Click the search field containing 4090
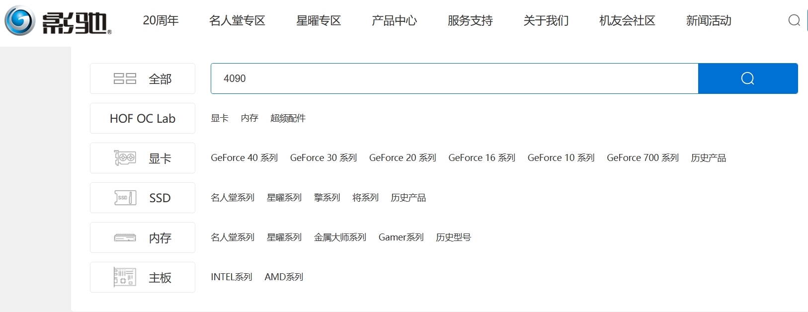Screen dimensions: 808x312 pos(454,78)
